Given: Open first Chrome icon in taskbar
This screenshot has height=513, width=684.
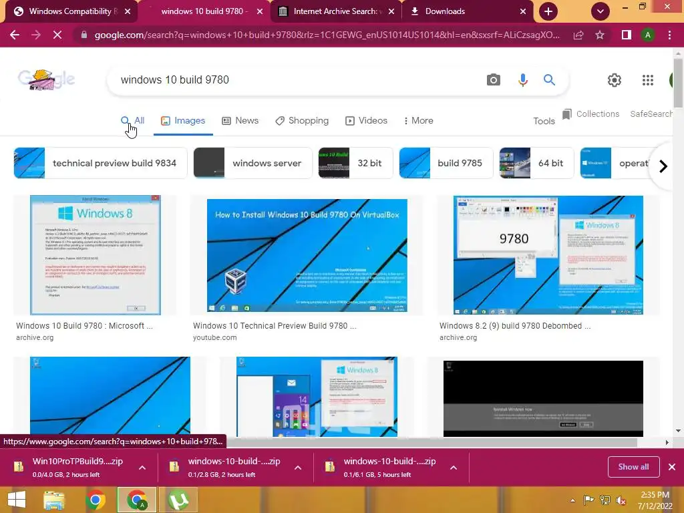Looking at the screenshot, I should click(x=95, y=500).
